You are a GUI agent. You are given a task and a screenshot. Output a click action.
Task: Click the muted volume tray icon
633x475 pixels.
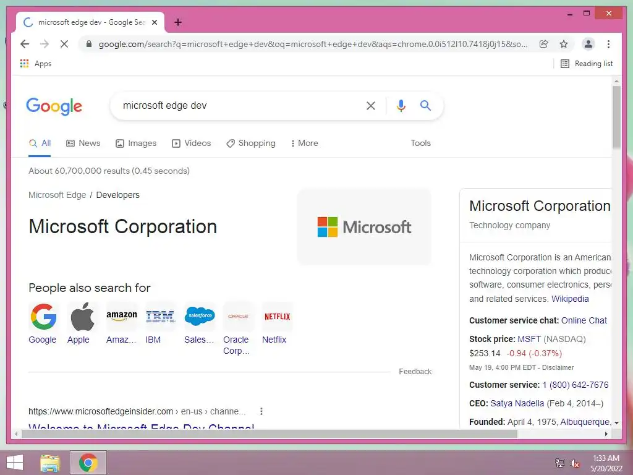click(574, 463)
